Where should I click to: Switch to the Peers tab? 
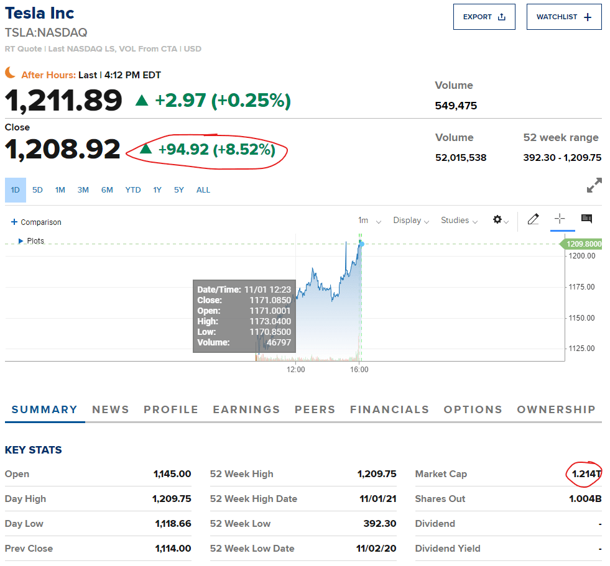pyautogui.click(x=315, y=409)
